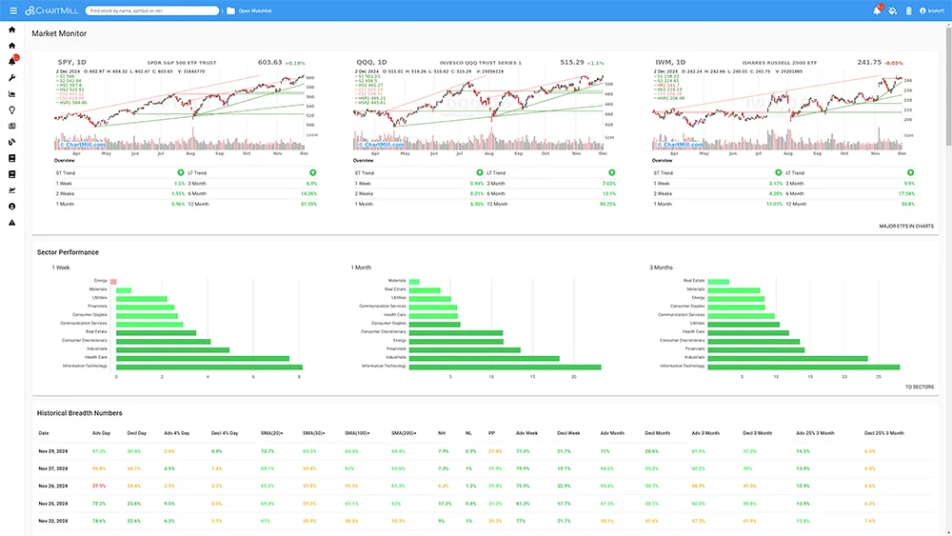Click the device icon beside the paint bucket
Screen dimensions: 952x536
point(908,10)
